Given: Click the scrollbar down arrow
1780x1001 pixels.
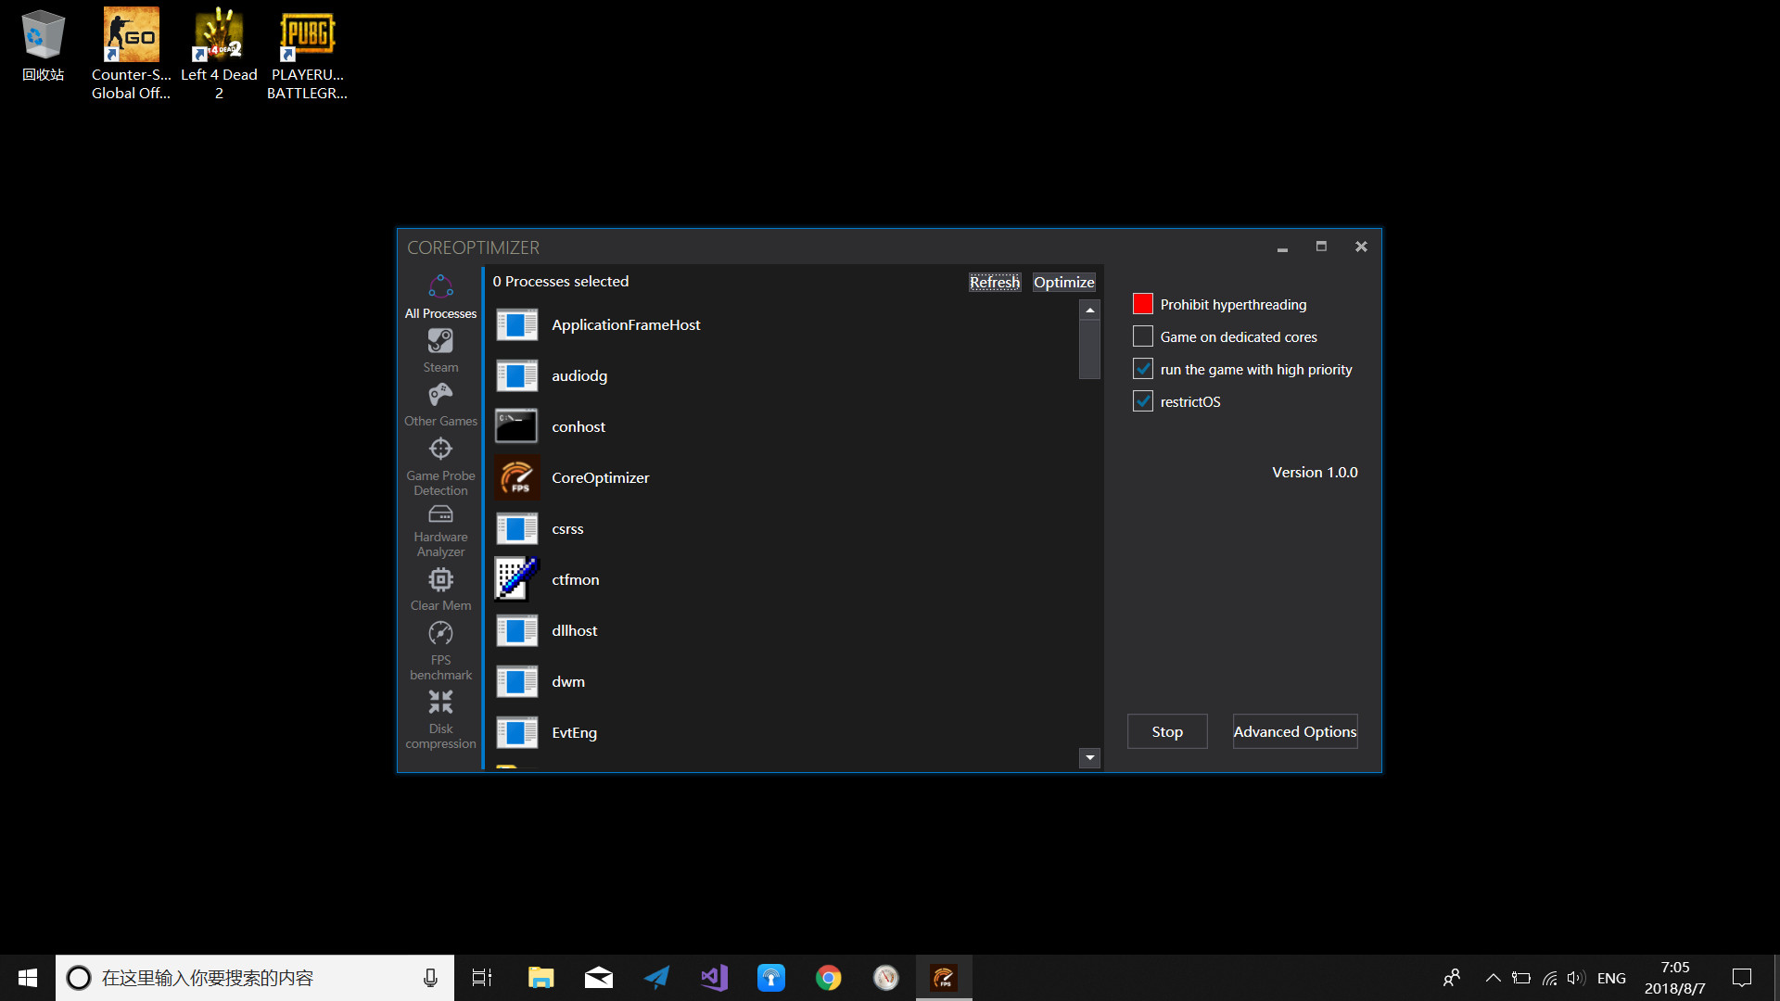Looking at the screenshot, I should point(1088,757).
